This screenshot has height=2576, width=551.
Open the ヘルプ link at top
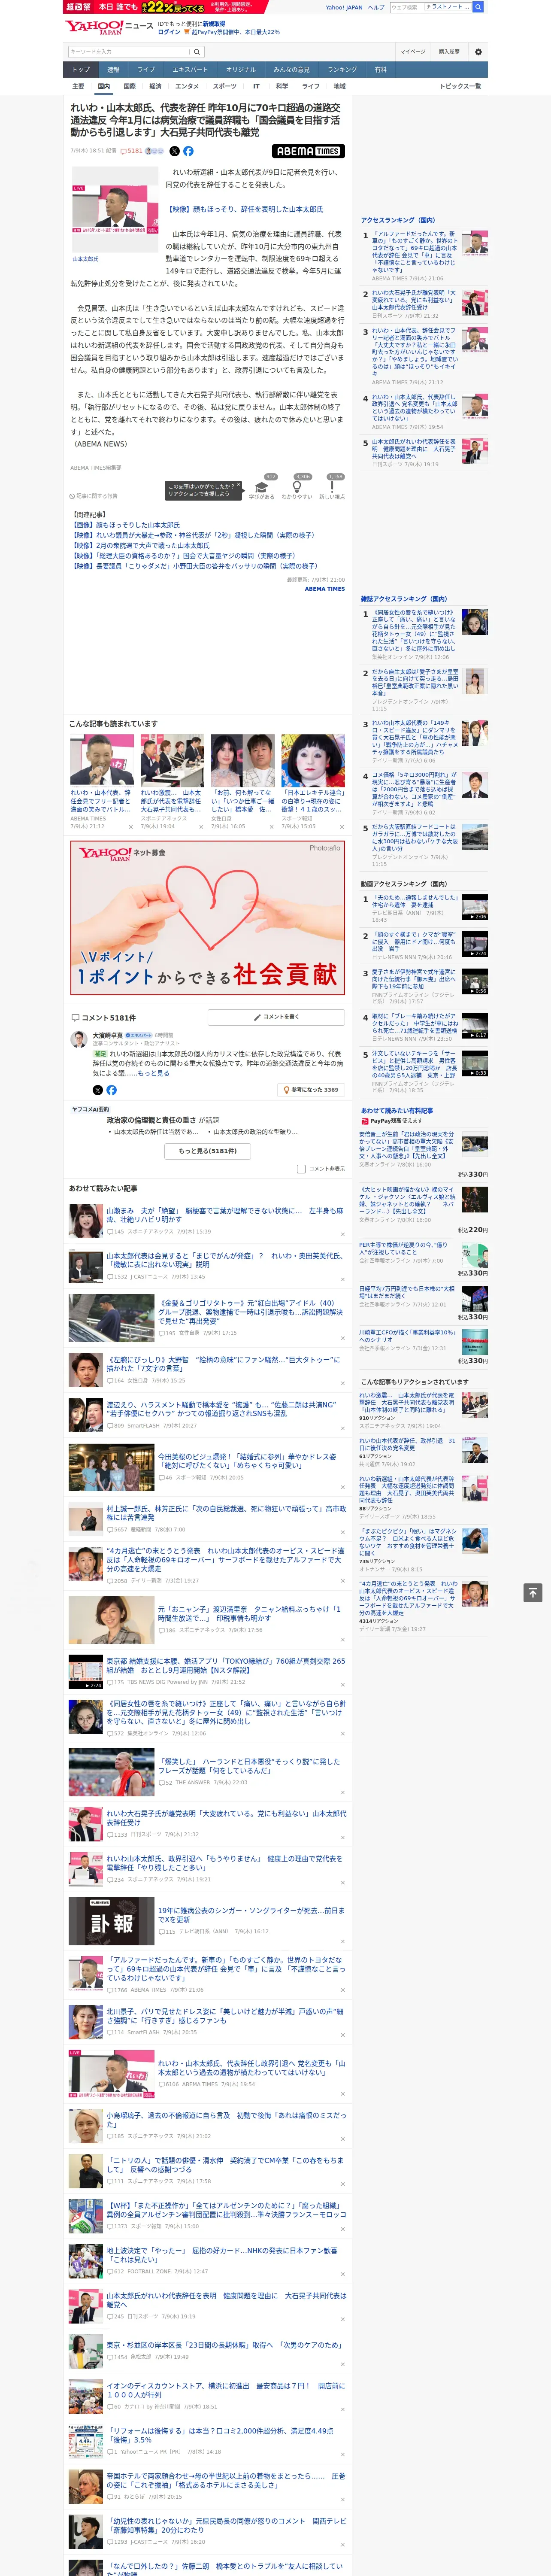click(376, 7)
